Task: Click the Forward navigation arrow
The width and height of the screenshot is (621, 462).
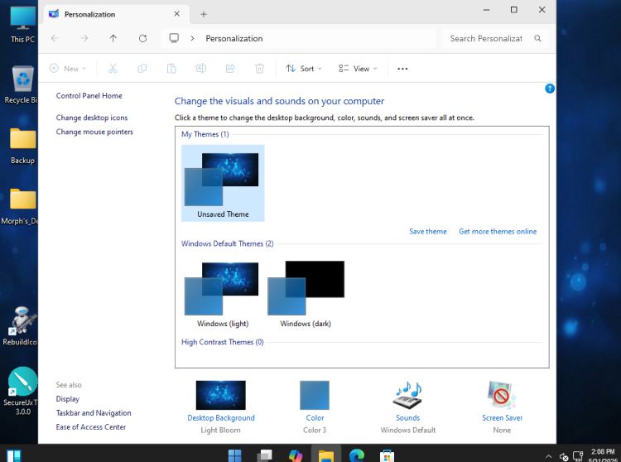Action: (x=84, y=38)
